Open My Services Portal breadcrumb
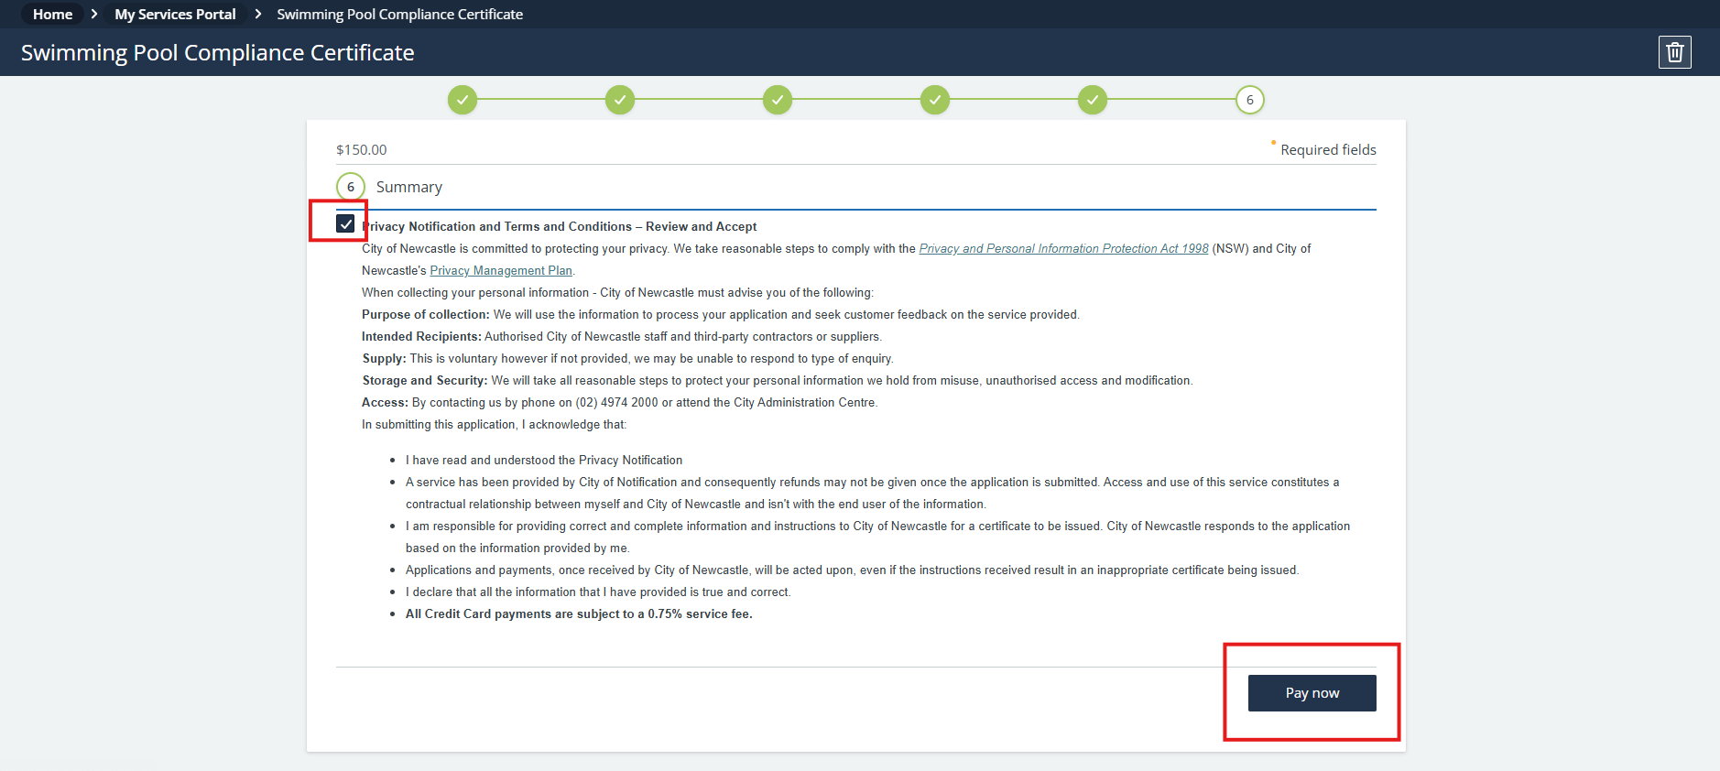1720x771 pixels. pyautogui.click(x=175, y=15)
